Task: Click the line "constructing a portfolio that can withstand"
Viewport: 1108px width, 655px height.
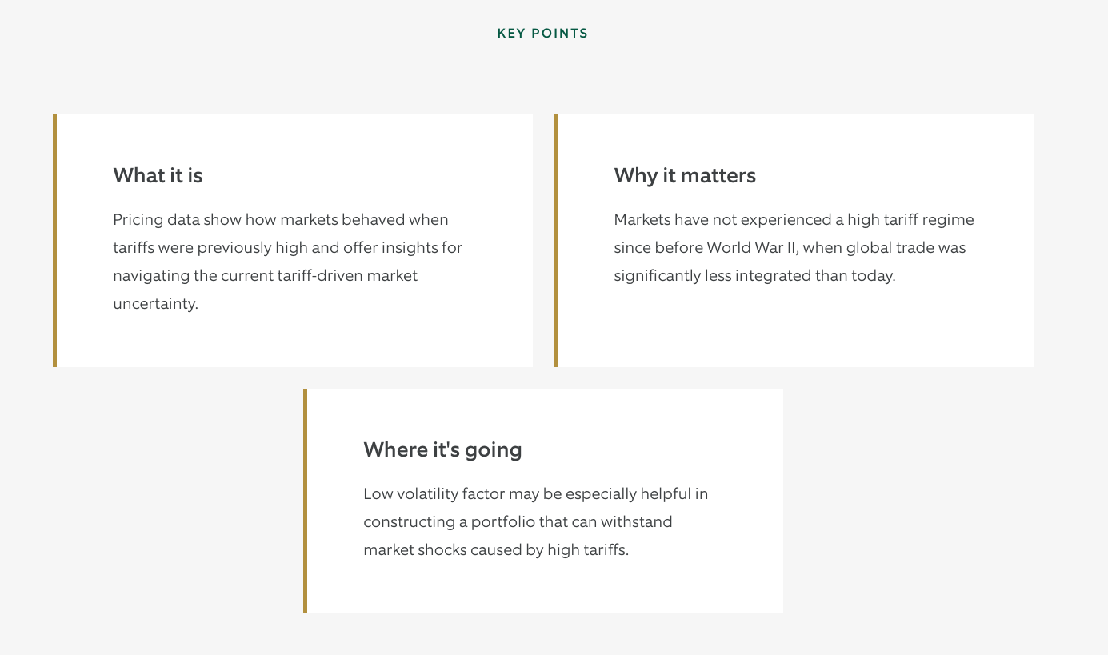Action: (x=518, y=521)
